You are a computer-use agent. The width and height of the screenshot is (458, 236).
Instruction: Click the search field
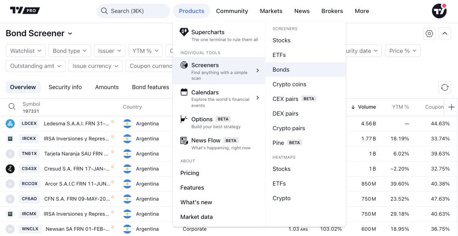click(x=133, y=11)
